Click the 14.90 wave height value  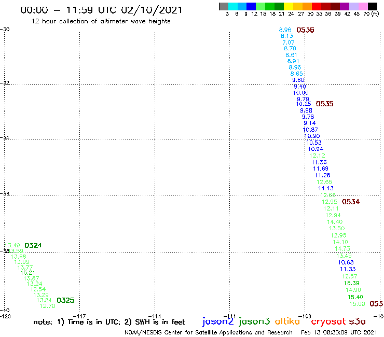coord(353,290)
